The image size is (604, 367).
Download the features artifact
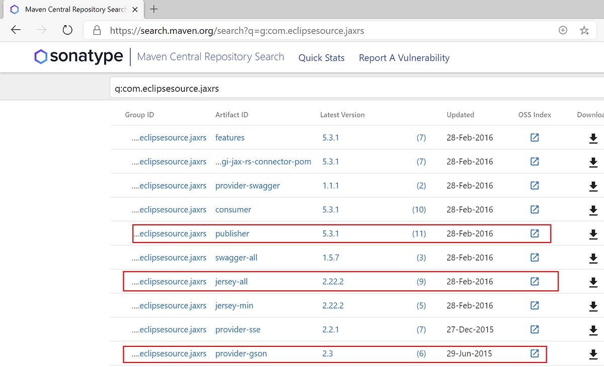593,138
